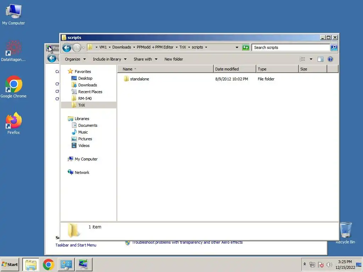Expand the arrow after PPModd + PPM Editor

pyautogui.click(x=177, y=47)
